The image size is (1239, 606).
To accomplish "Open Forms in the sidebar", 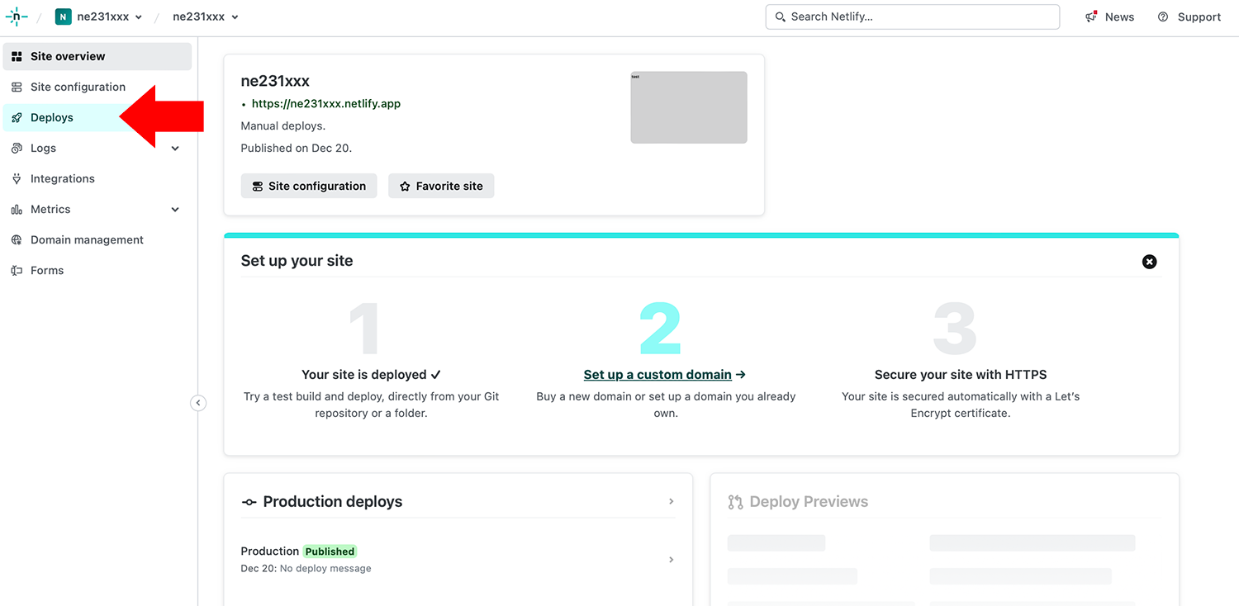I will point(97,270).
